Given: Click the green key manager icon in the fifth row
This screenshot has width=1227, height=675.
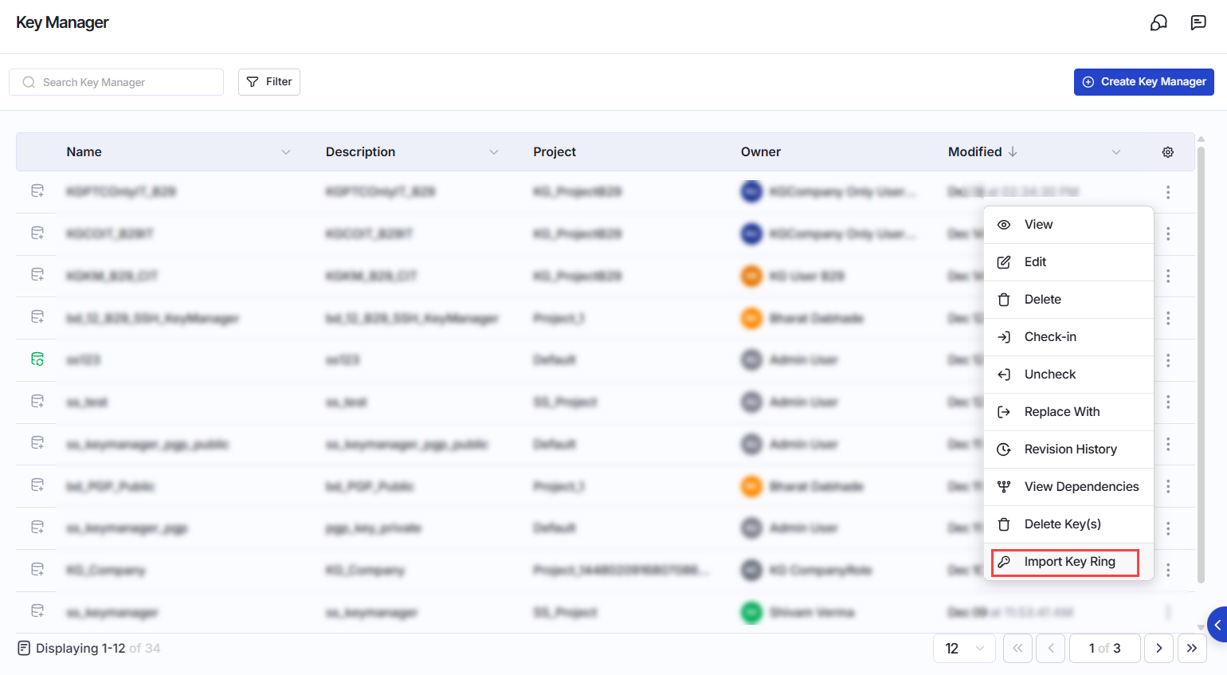Looking at the screenshot, I should click(x=37, y=359).
